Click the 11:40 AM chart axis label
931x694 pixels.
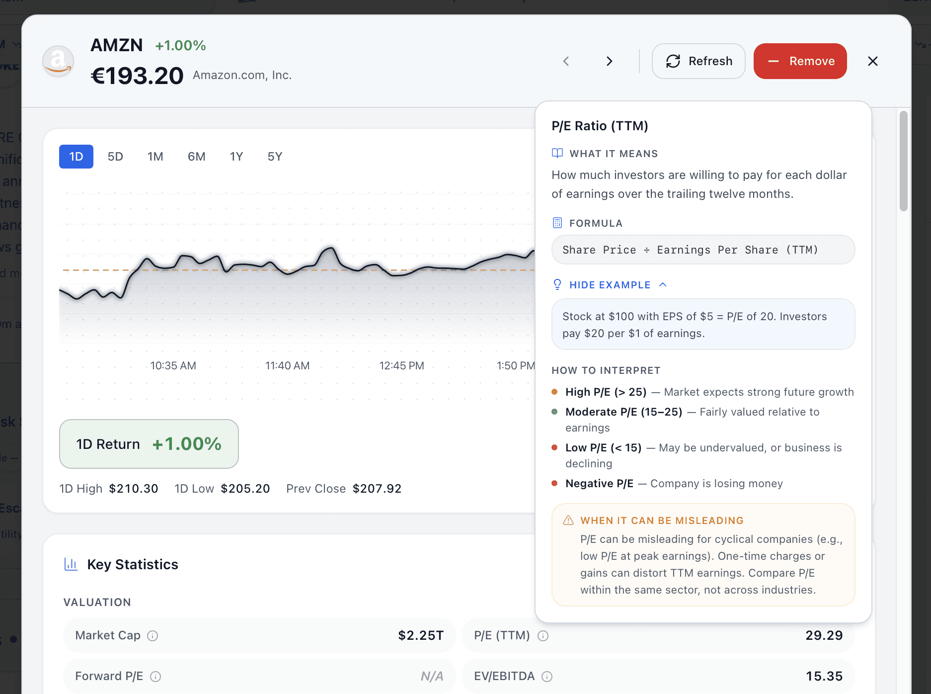(x=288, y=365)
